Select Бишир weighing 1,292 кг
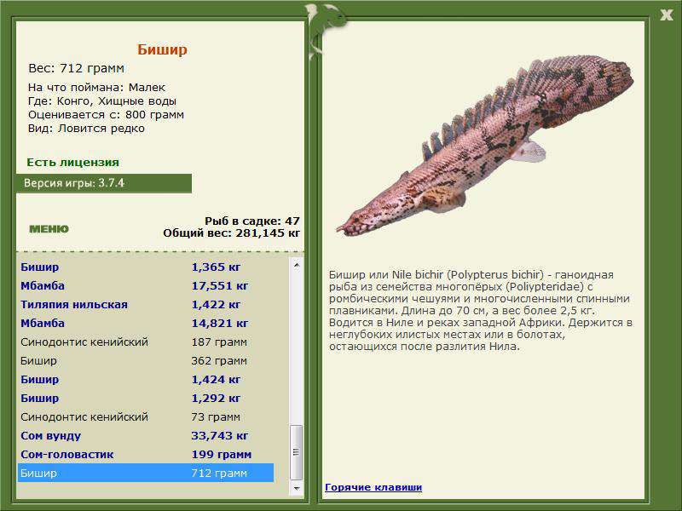682x511 pixels. pos(145,398)
